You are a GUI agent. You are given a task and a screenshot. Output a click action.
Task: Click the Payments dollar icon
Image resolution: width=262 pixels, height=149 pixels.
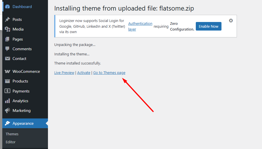7,91
